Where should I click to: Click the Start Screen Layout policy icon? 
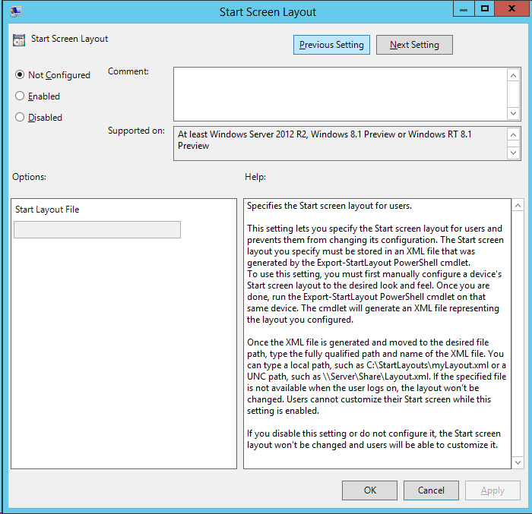19,39
